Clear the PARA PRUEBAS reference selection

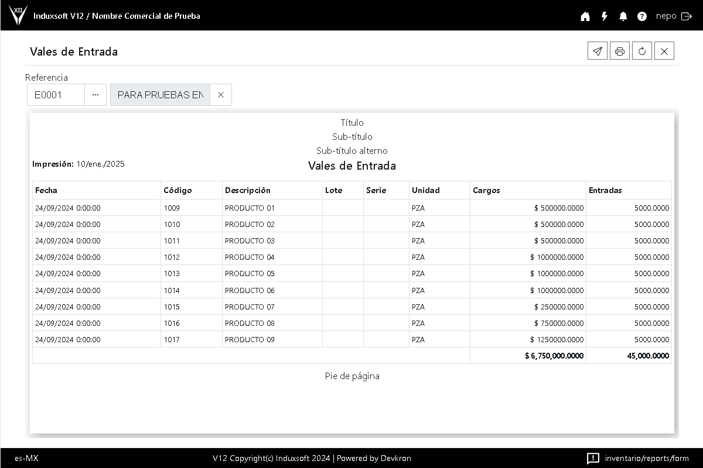coord(220,95)
